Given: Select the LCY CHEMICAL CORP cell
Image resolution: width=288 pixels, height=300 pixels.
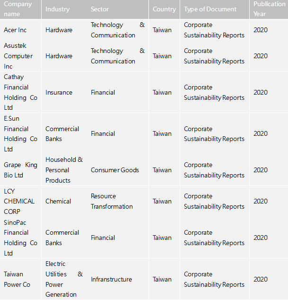Looking at the screenshot, I should [19, 201].
